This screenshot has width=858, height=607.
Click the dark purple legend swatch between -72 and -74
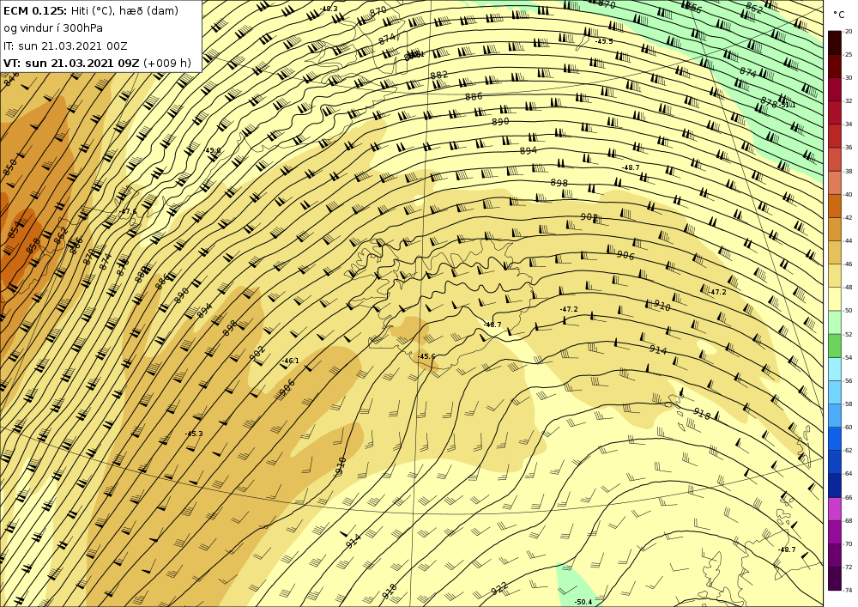835,579
